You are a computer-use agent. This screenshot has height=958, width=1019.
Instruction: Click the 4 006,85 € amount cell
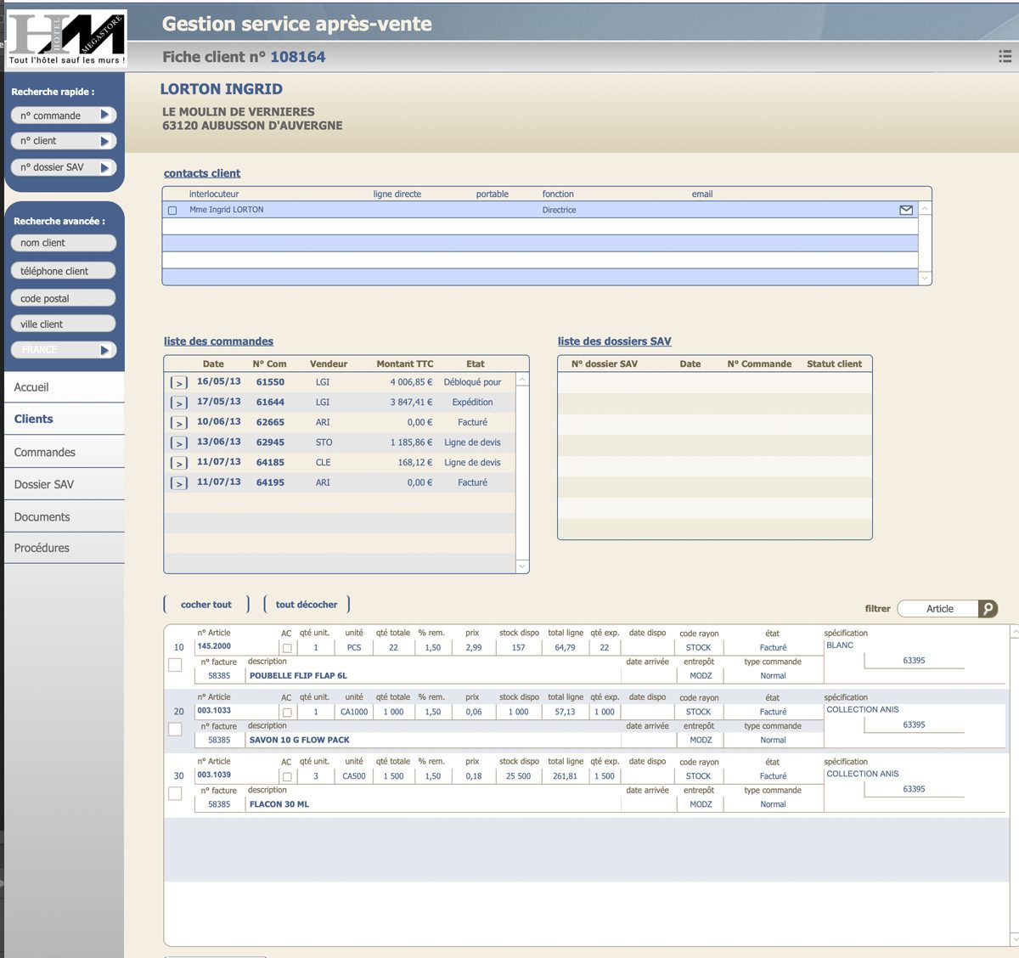[x=411, y=382]
